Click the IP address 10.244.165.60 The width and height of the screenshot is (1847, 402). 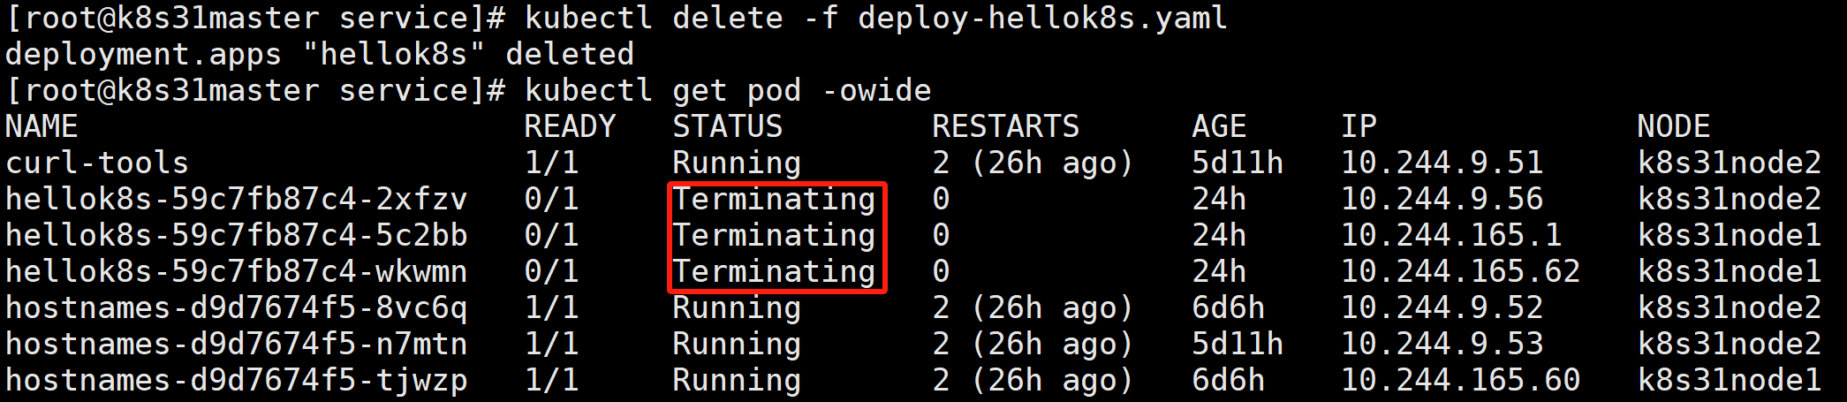coord(1461,380)
